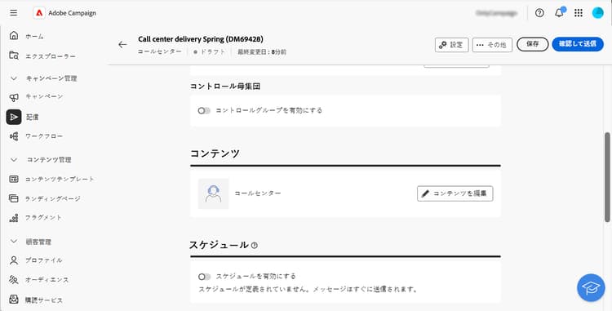Go back with the left arrow
This screenshot has height=311, width=612.
(122, 44)
